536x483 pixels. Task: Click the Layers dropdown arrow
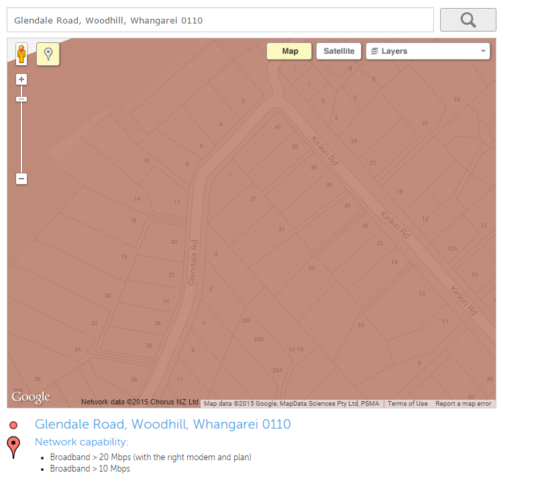(x=483, y=51)
